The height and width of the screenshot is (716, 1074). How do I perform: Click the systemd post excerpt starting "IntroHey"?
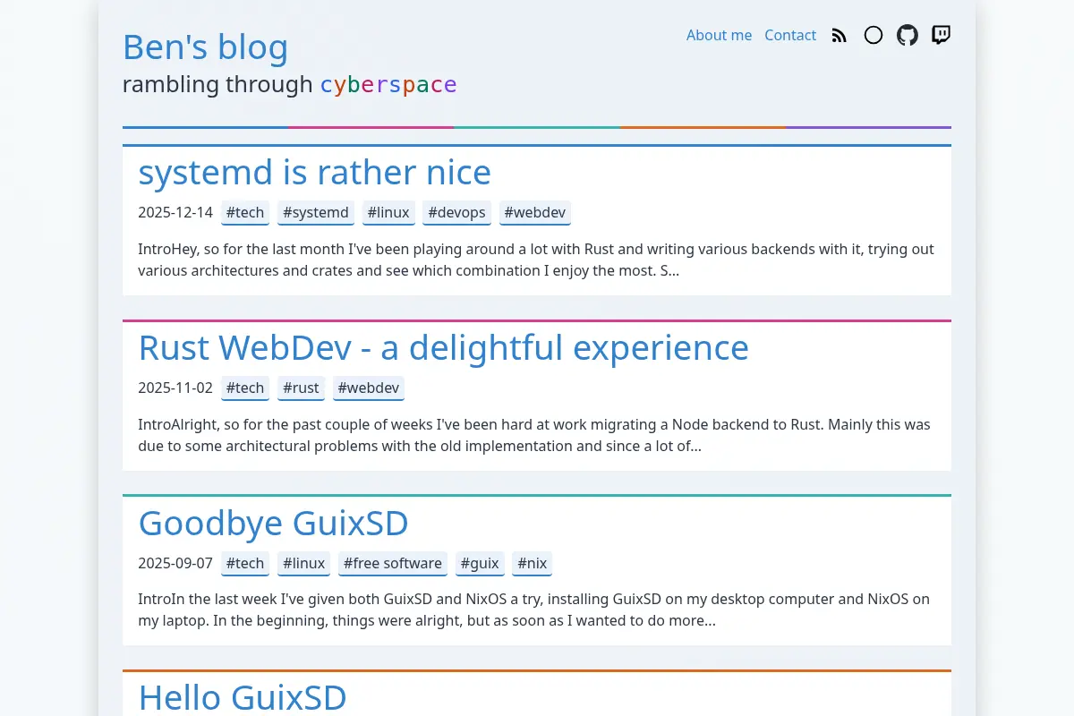(x=536, y=260)
